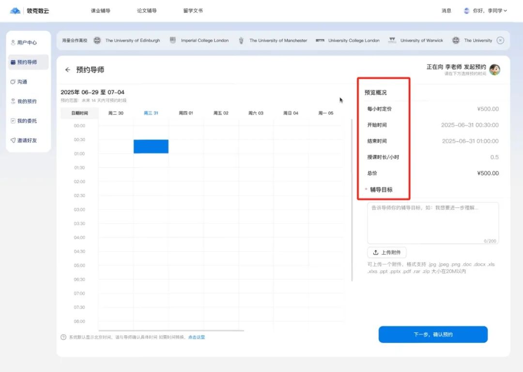Click the back arrow beside 预约导师
Screen dimensions: 523x372
(x=67, y=70)
